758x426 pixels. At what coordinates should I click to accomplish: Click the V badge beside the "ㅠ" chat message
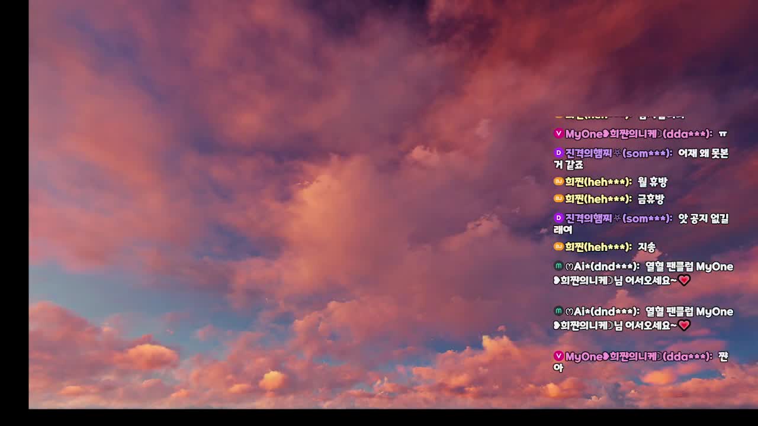[558, 134]
